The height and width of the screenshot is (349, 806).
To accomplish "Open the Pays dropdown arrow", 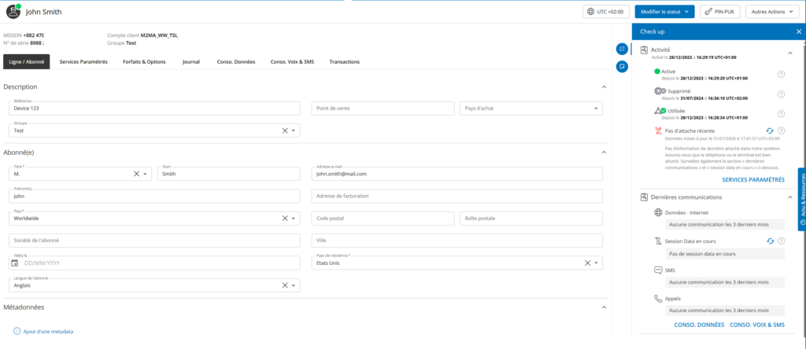I will (x=294, y=219).
